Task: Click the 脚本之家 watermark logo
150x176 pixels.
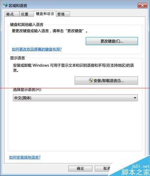Action: click(135, 172)
